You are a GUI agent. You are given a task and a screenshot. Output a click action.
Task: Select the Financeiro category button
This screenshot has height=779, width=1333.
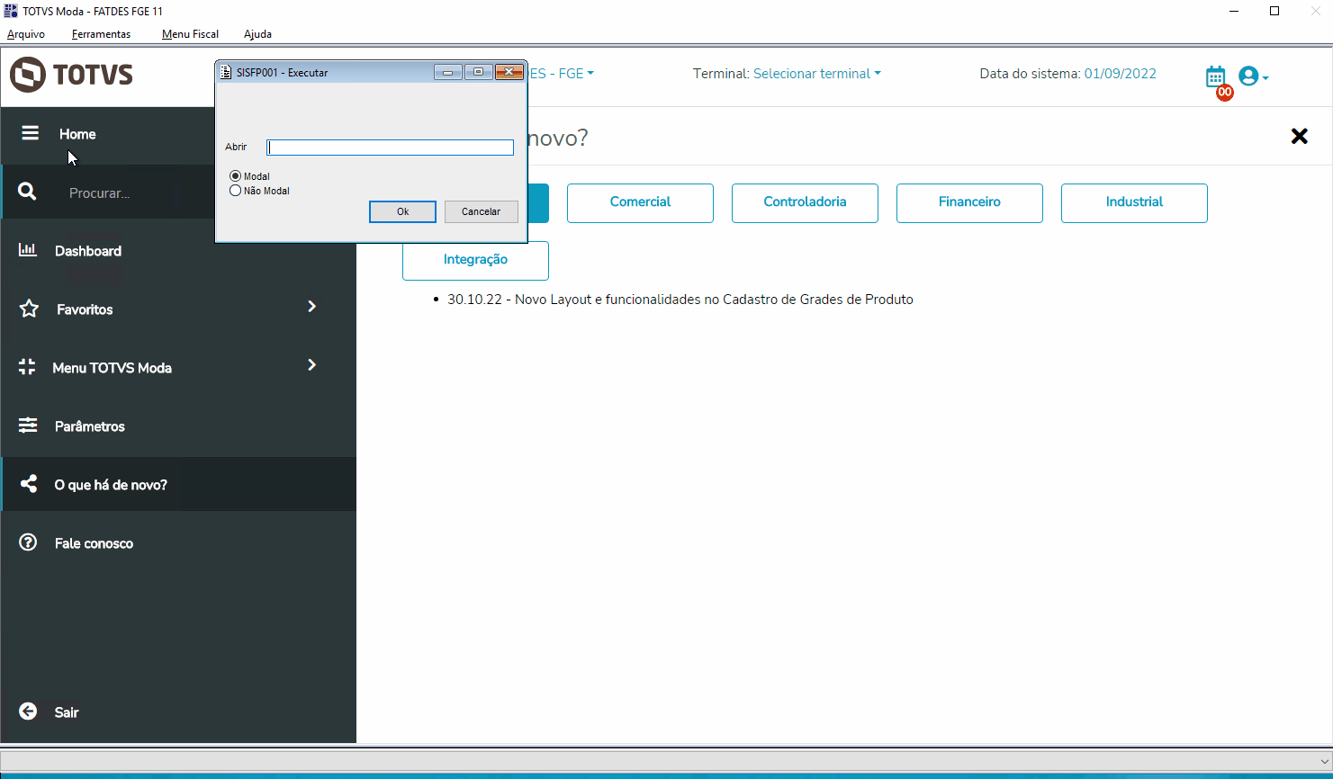pos(969,203)
